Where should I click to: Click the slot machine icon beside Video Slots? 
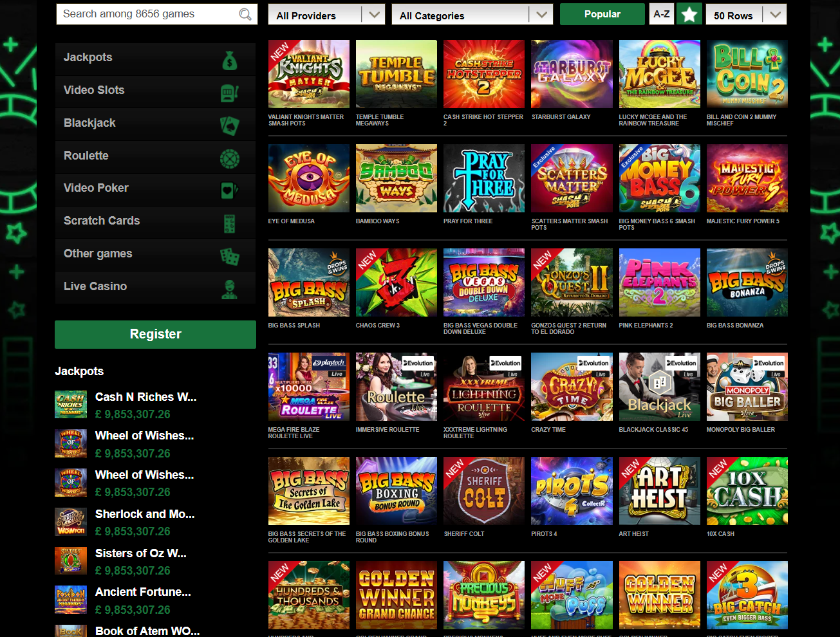click(x=230, y=93)
